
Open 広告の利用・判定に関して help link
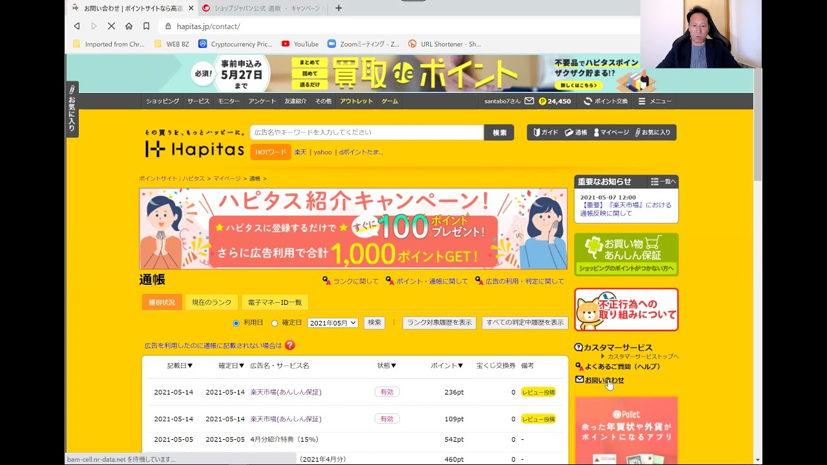519,281
